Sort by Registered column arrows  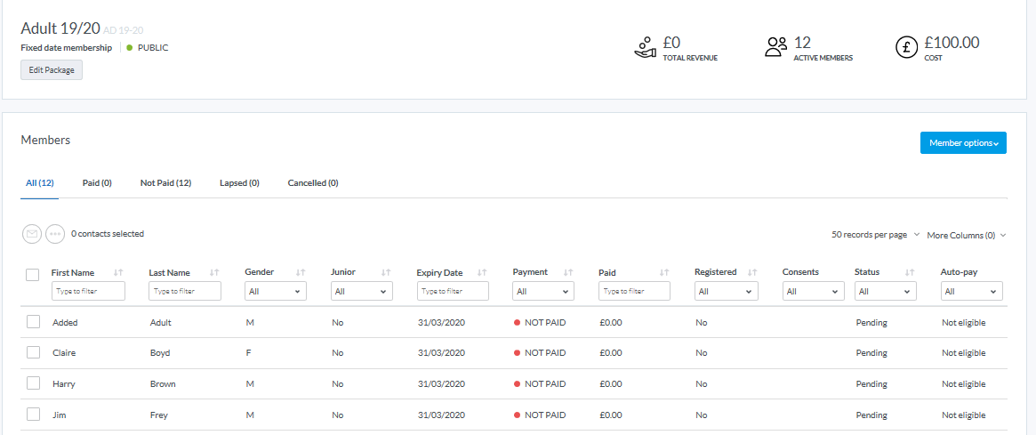(752, 272)
